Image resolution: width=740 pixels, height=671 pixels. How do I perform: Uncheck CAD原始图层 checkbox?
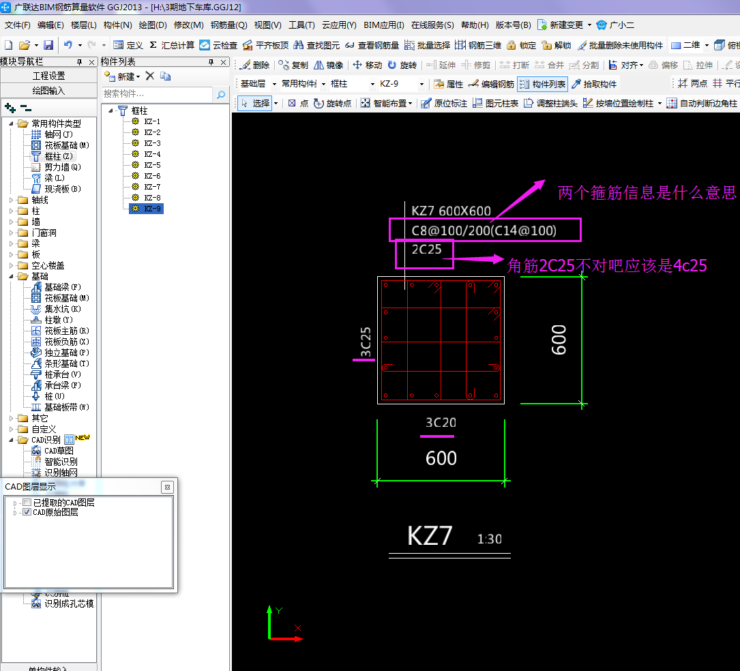(x=27, y=512)
